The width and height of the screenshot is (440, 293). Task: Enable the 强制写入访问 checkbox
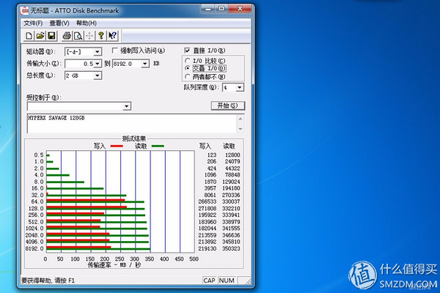115,51
